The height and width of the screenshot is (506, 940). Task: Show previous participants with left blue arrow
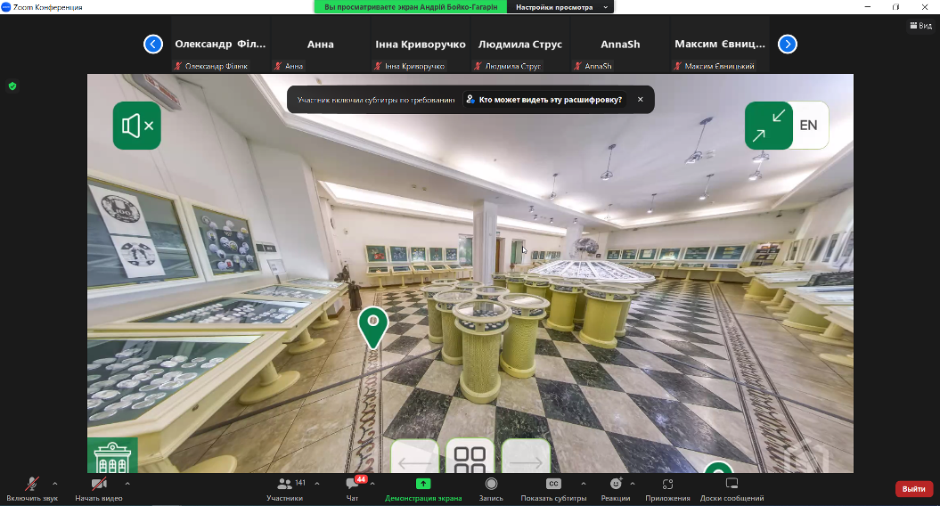pyautogui.click(x=153, y=44)
